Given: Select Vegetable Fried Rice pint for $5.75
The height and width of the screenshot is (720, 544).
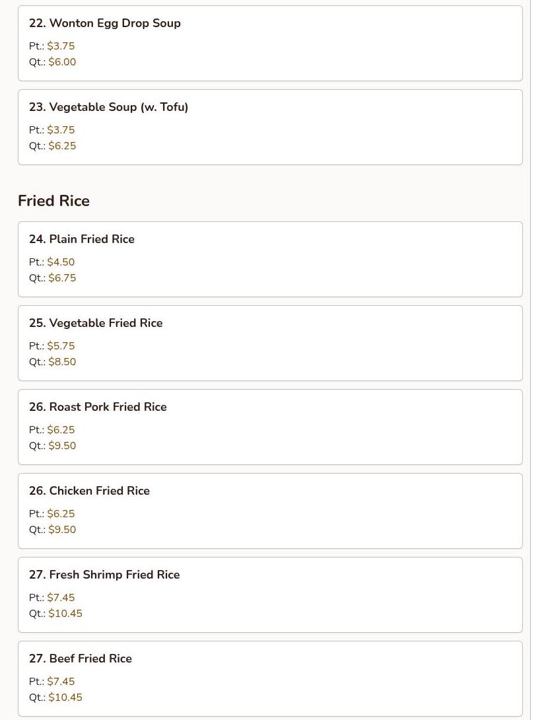Looking at the screenshot, I should (x=61, y=346).
